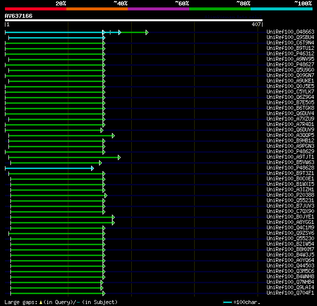
Task: Pick the UniRef100_A9TJT1 label
Action: tap(290, 157)
